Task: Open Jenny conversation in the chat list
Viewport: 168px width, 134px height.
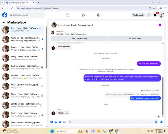Action: 23,58
